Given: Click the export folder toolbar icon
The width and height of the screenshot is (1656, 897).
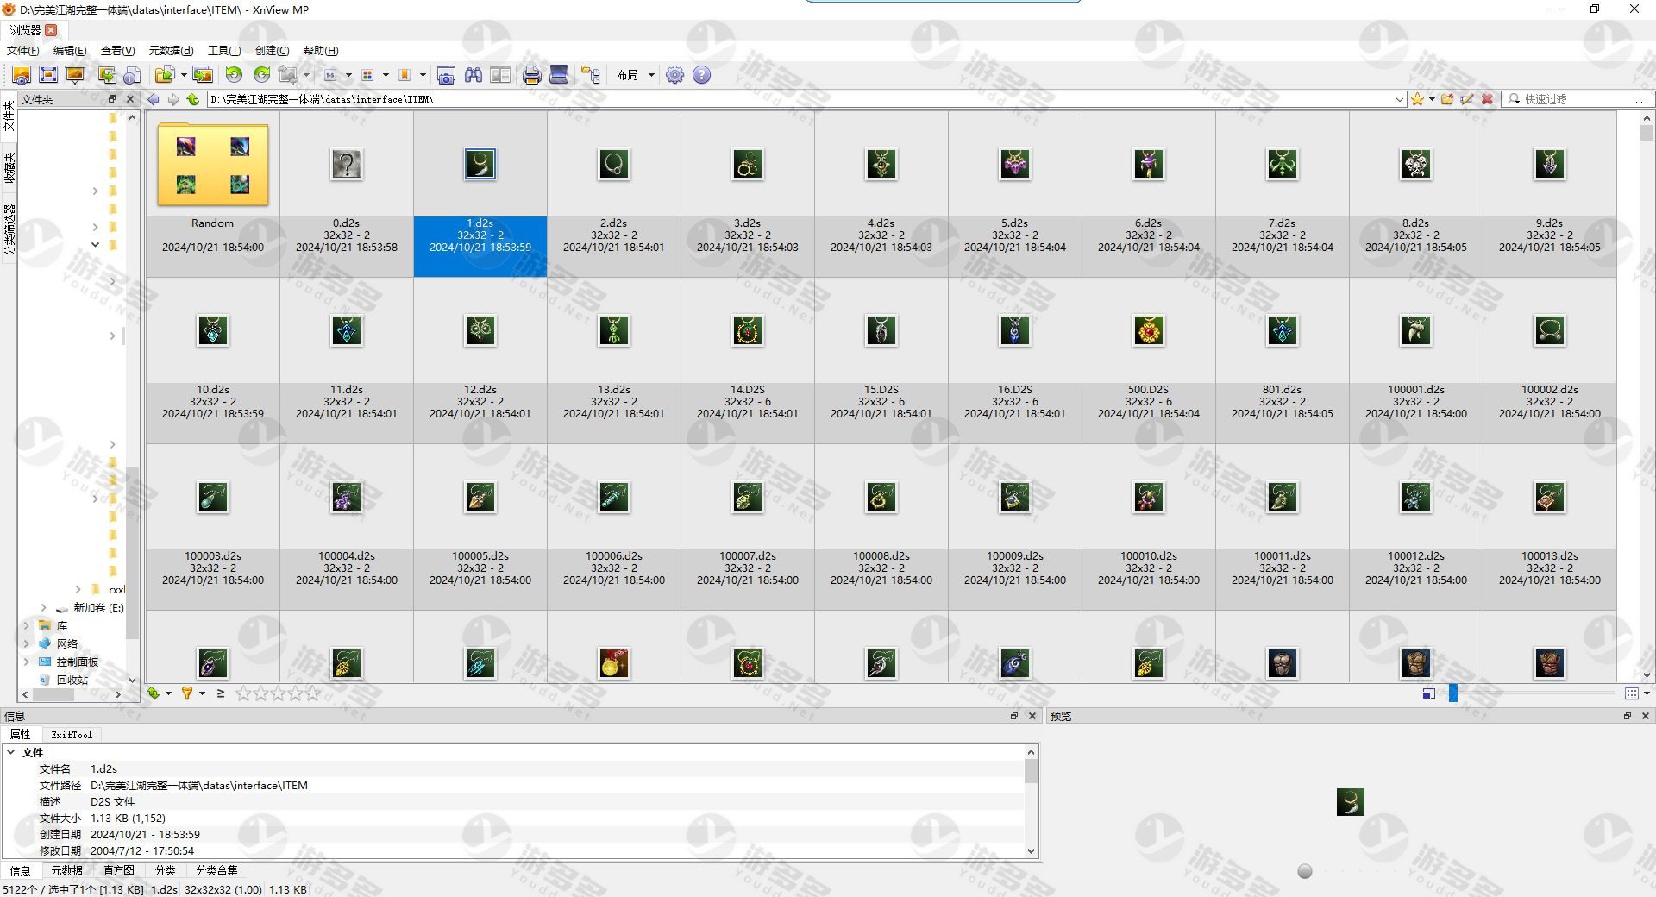Looking at the screenshot, I should coord(165,75).
